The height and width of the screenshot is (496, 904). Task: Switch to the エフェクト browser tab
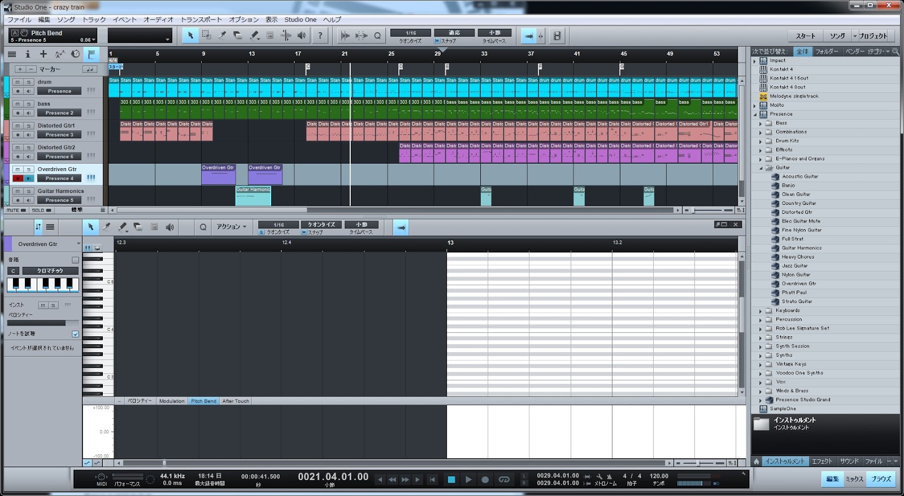[x=822, y=462]
